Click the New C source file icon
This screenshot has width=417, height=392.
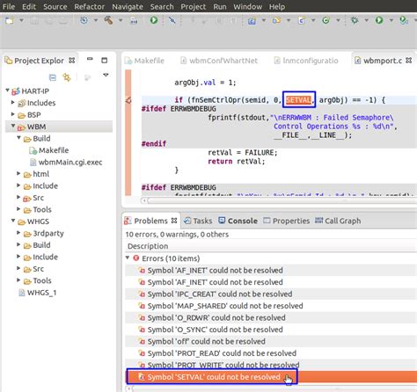coord(301,20)
